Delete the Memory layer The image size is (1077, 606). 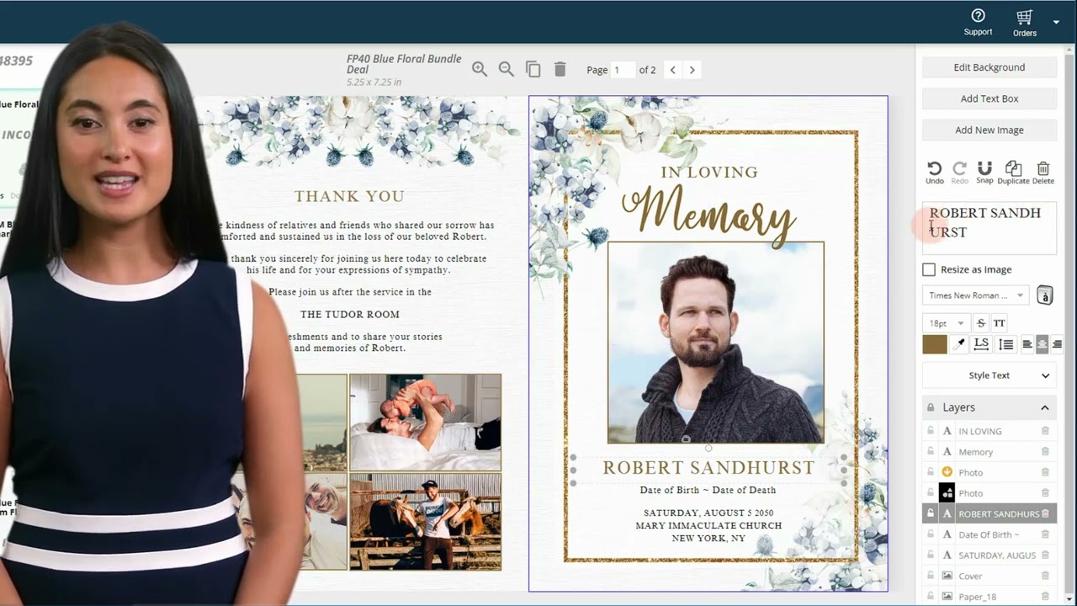[1045, 452]
